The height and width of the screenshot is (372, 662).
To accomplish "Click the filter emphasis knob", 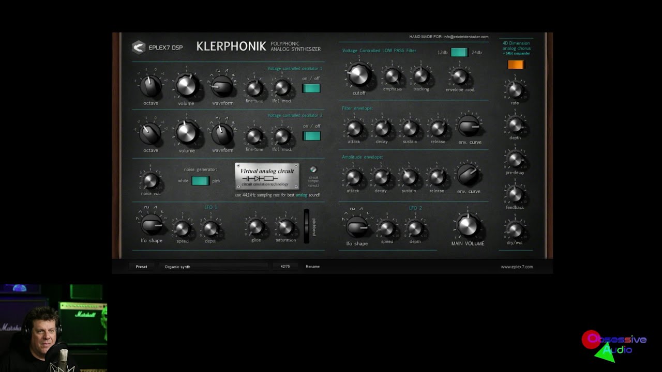I will pyautogui.click(x=393, y=76).
